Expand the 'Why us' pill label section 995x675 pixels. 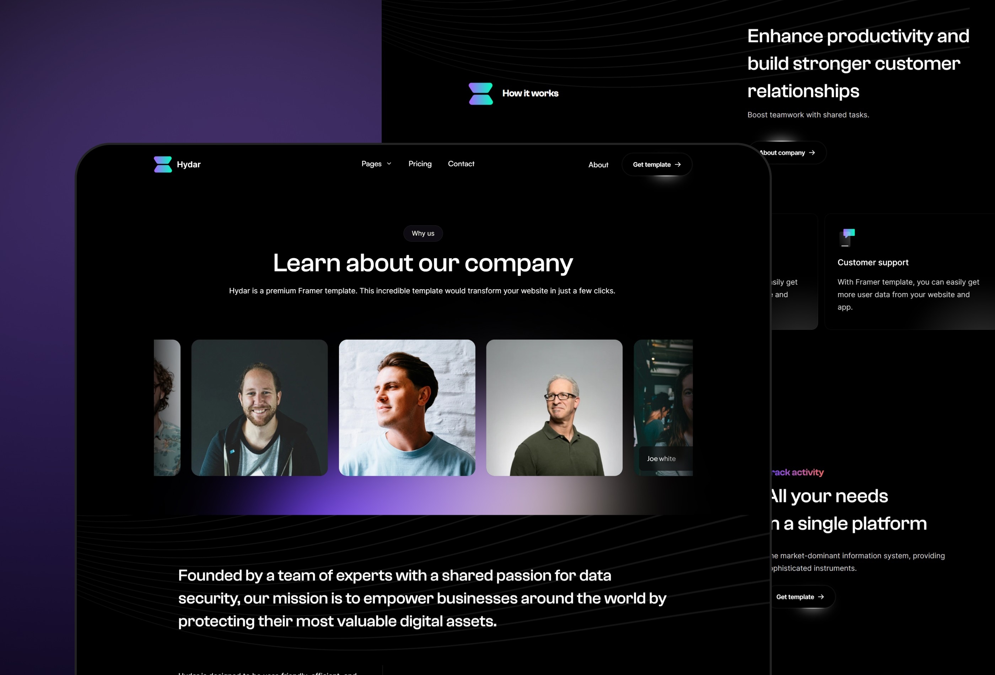click(x=423, y=233)
